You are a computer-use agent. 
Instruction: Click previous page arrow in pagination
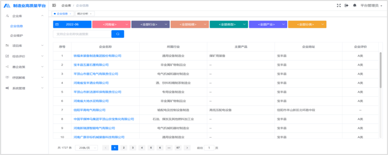click(x=106, y=148)
